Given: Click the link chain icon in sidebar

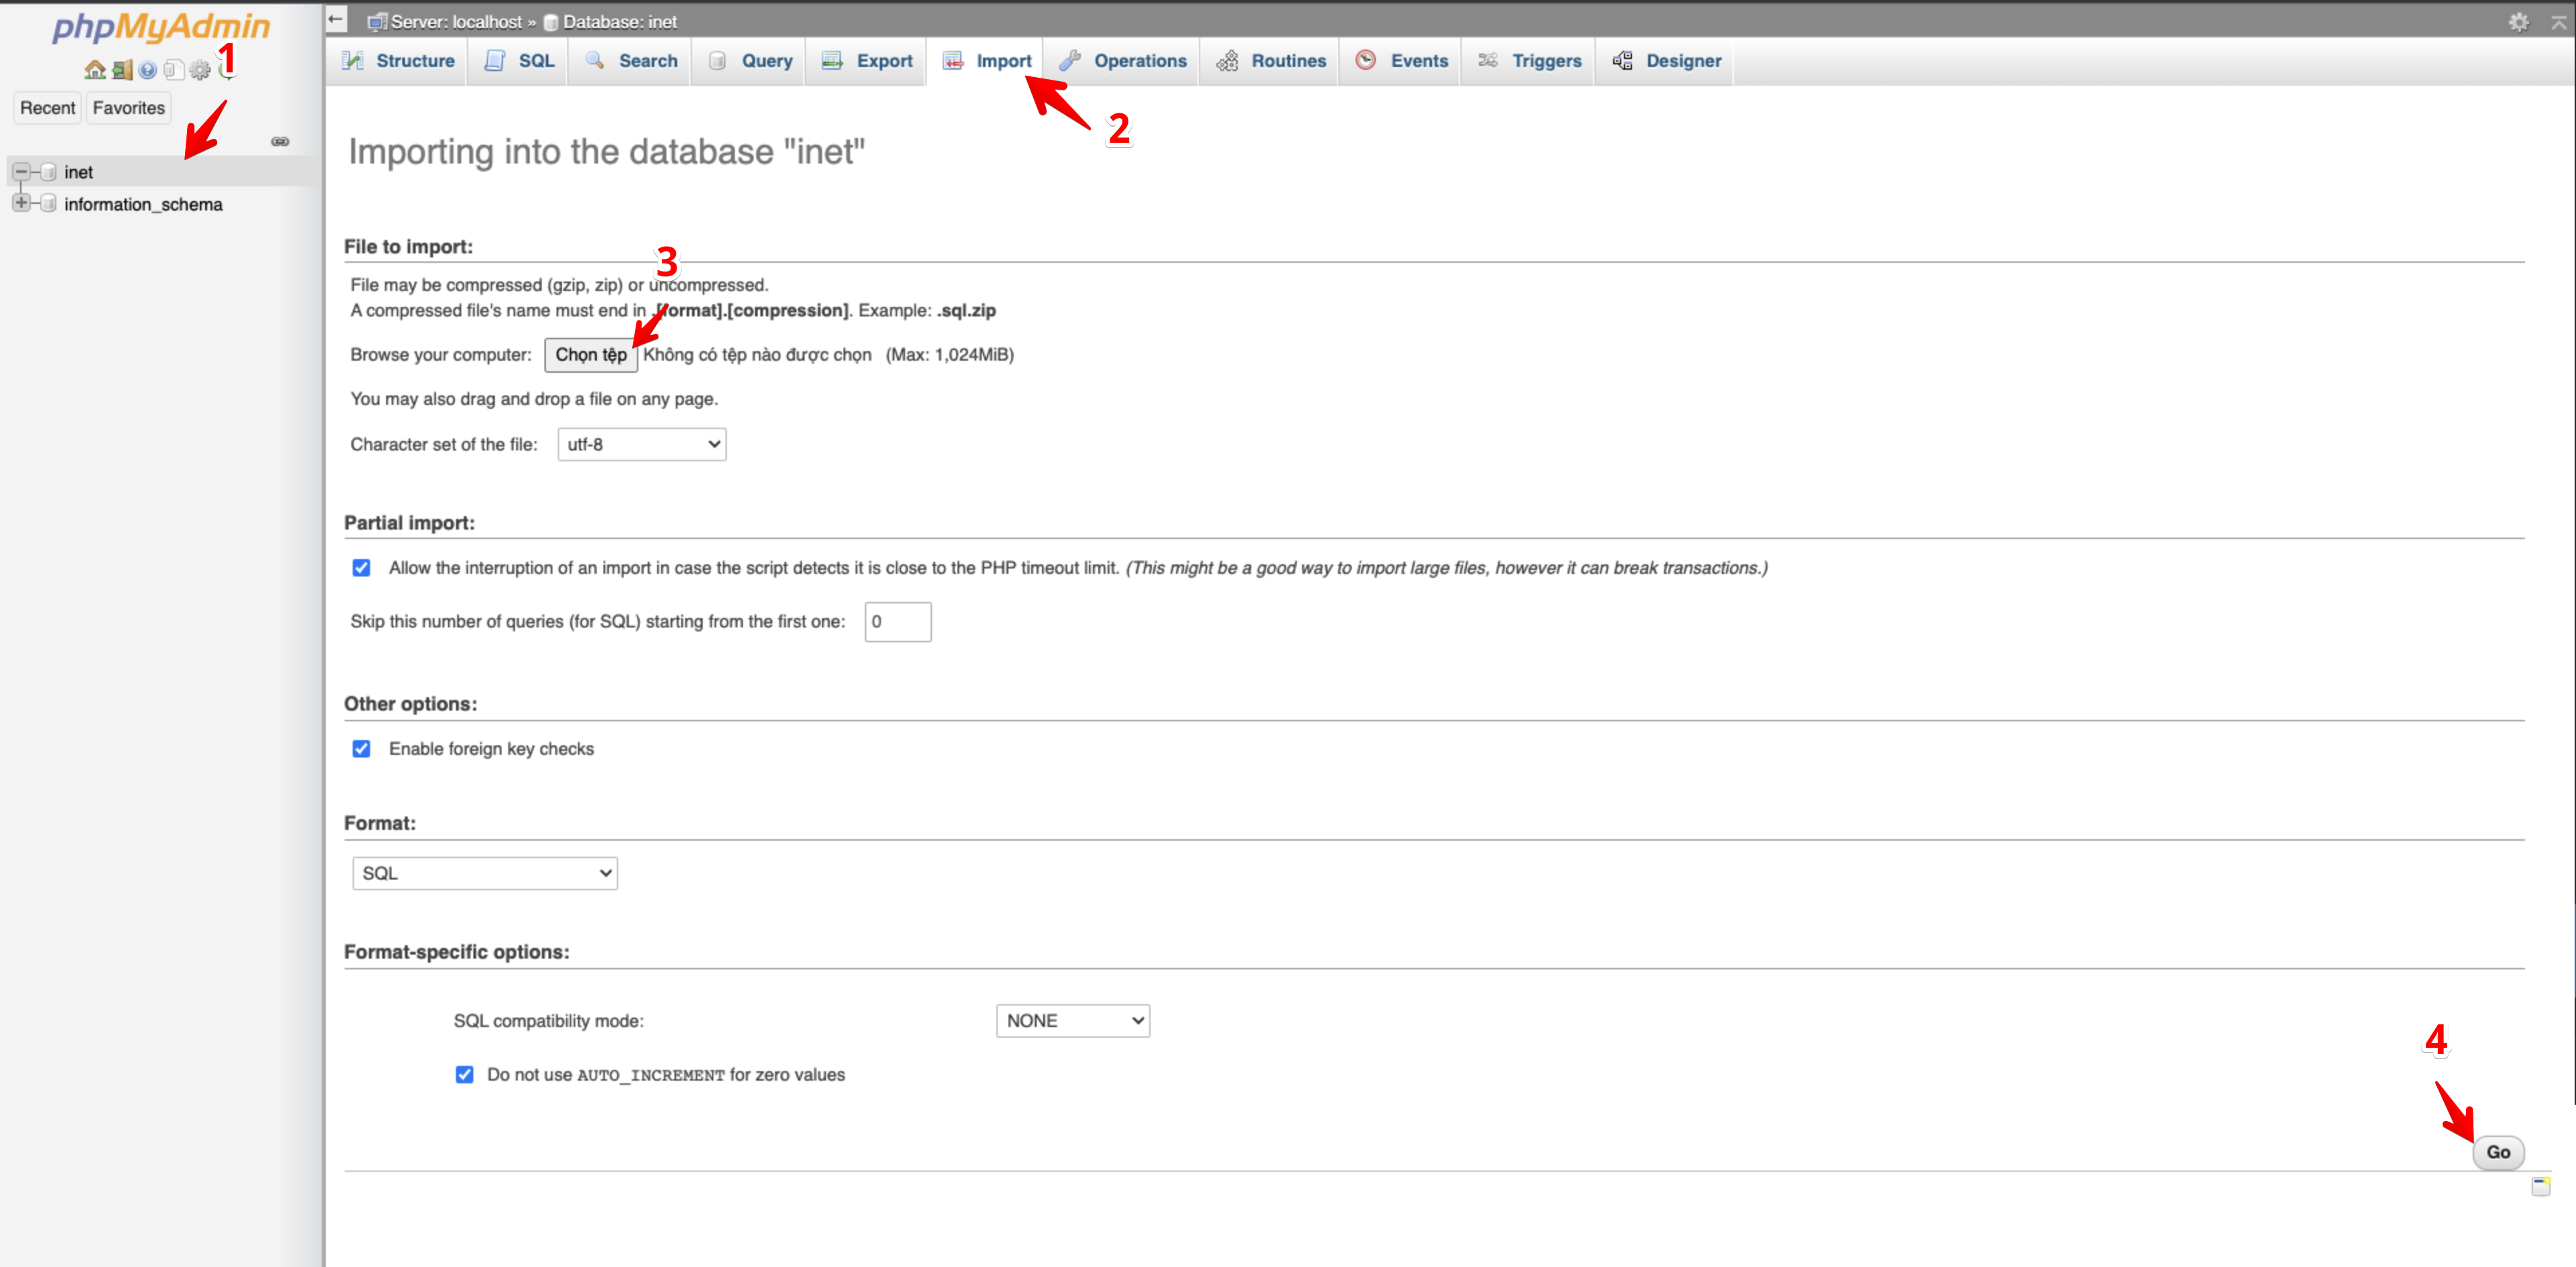Looking at the screenshot, I should pyautogui.click(x=280, y=141).
